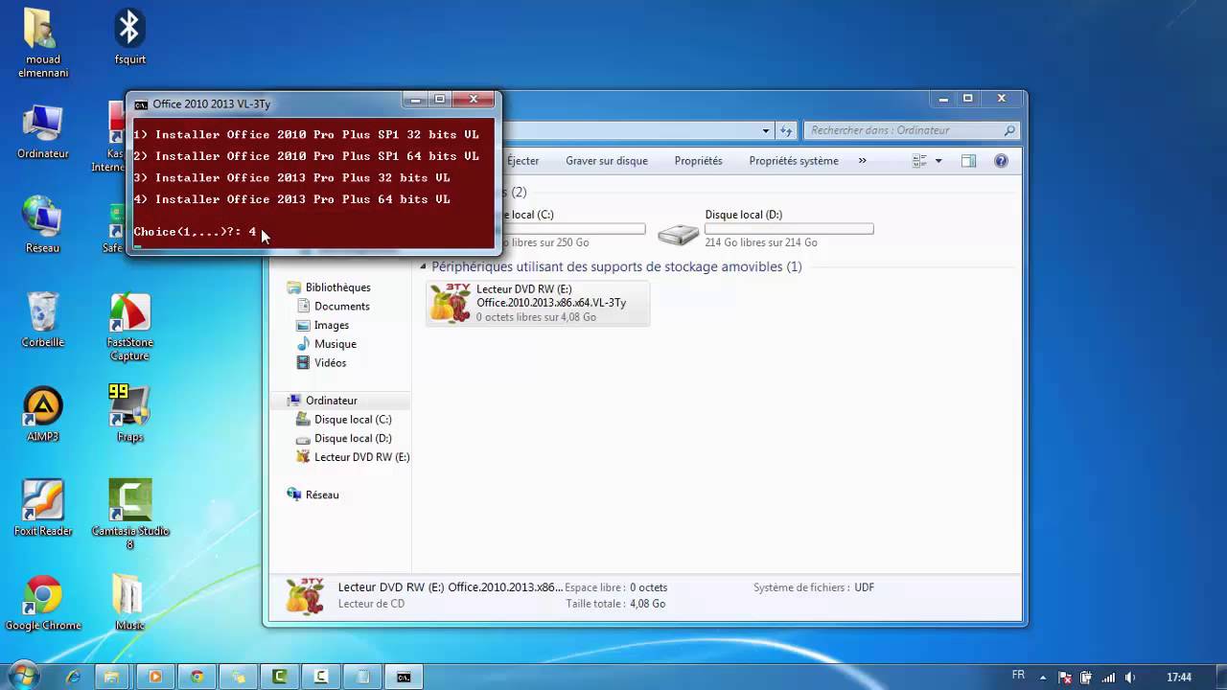
Task: Switch to command prompt taskbar button
Action: [404, 677]
